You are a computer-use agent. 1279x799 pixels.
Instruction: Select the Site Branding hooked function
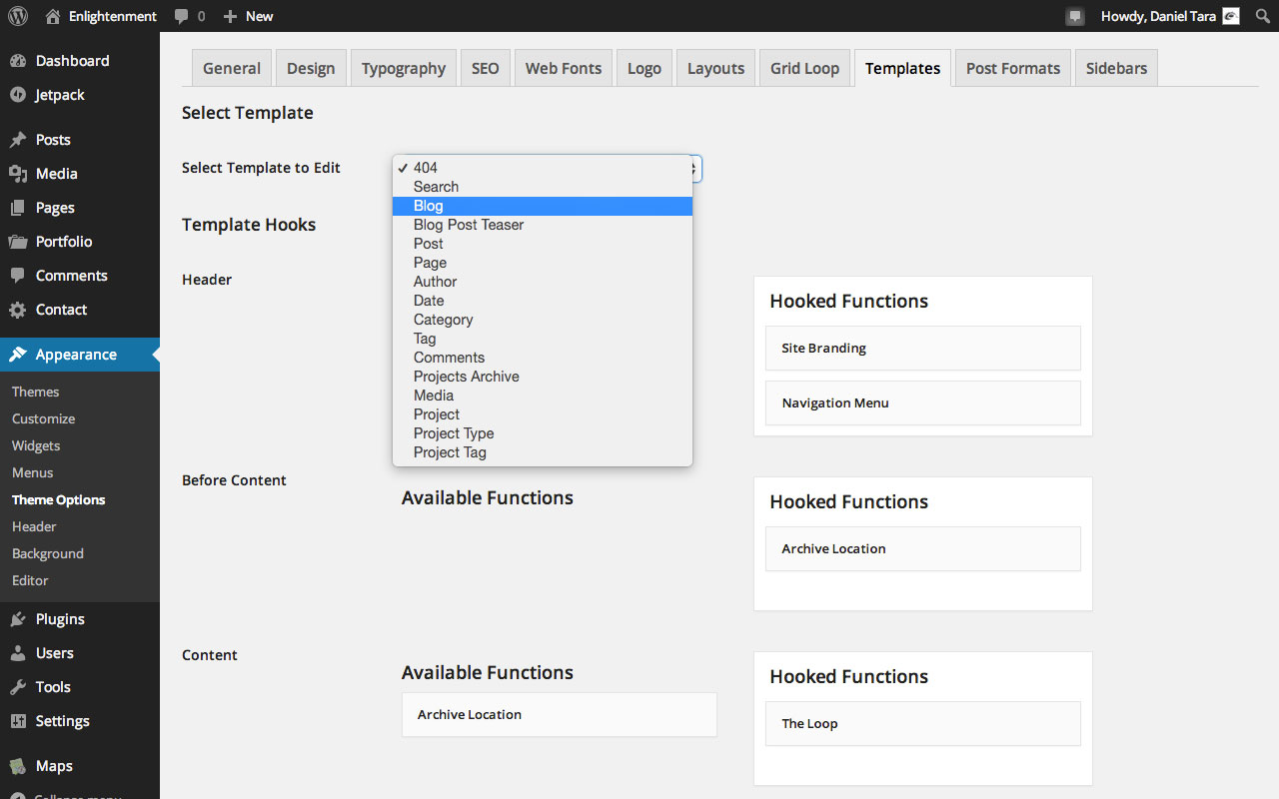923,349
